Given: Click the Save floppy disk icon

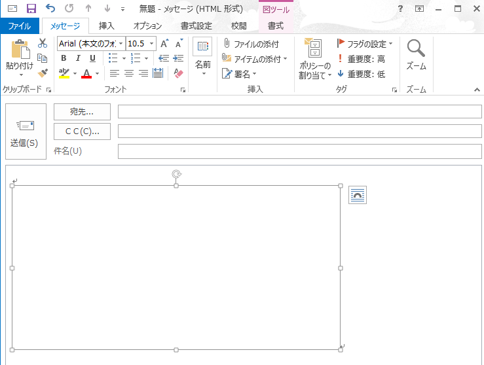Looking at the screenshot, I should 31,9.
